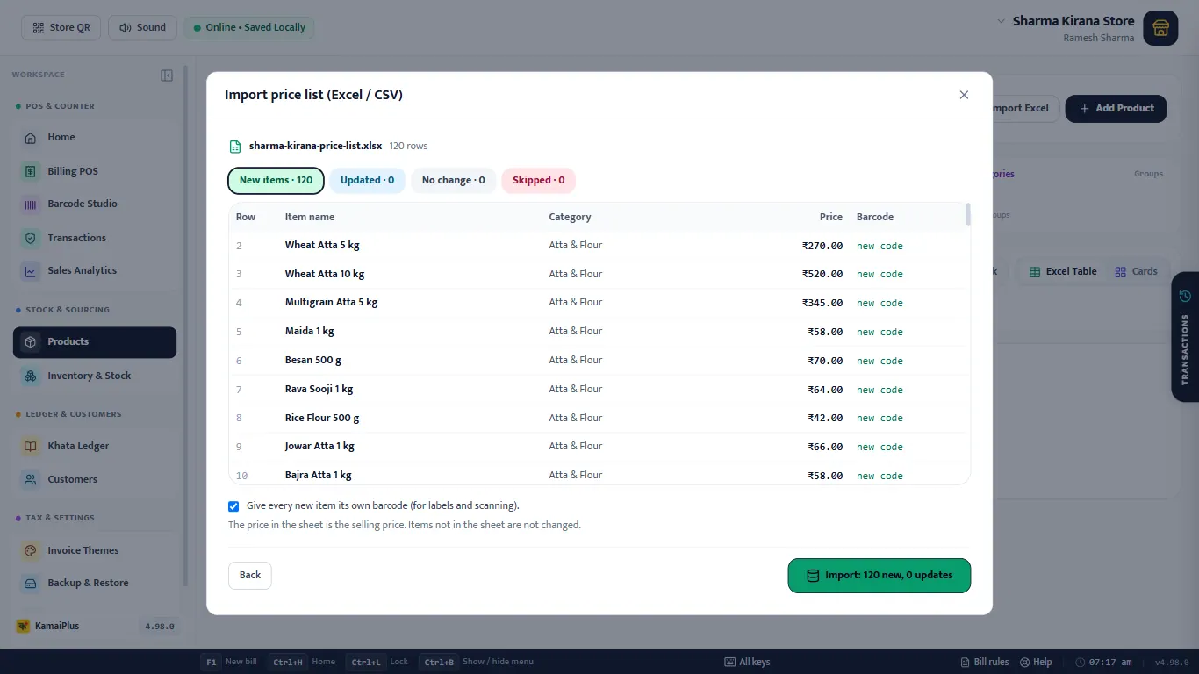Open Home from the sidebar
Screen dimensions: 1199x674
[x=95, y=138]
